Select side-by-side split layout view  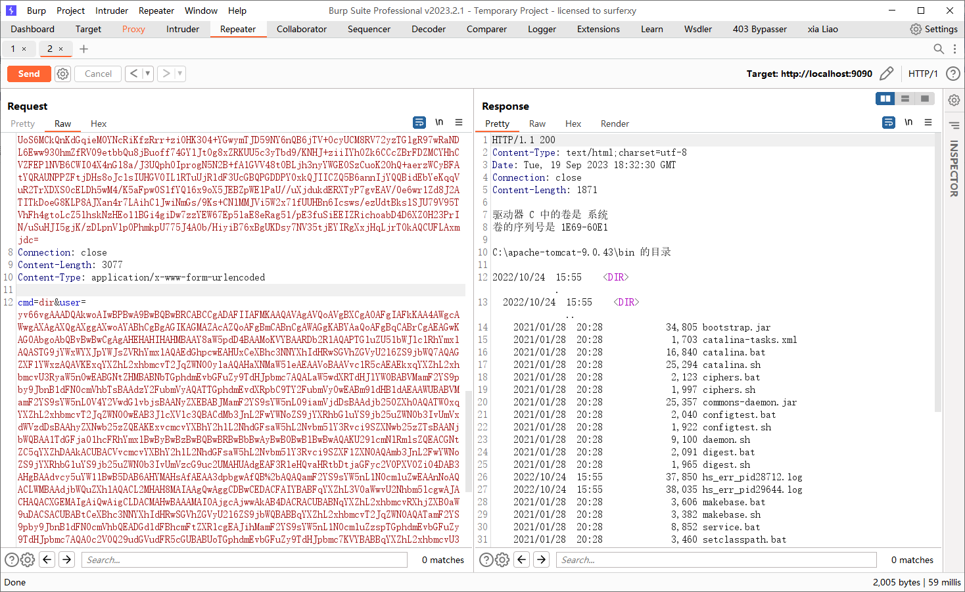[885, 99]
